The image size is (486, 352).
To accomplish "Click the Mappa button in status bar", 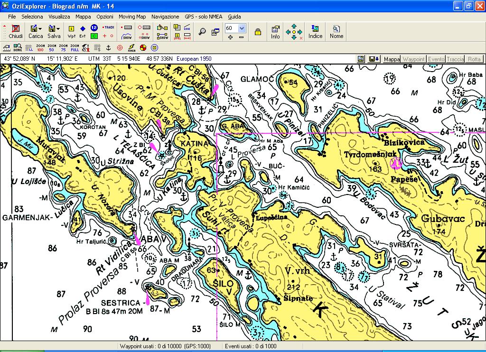I will [392, 59].
